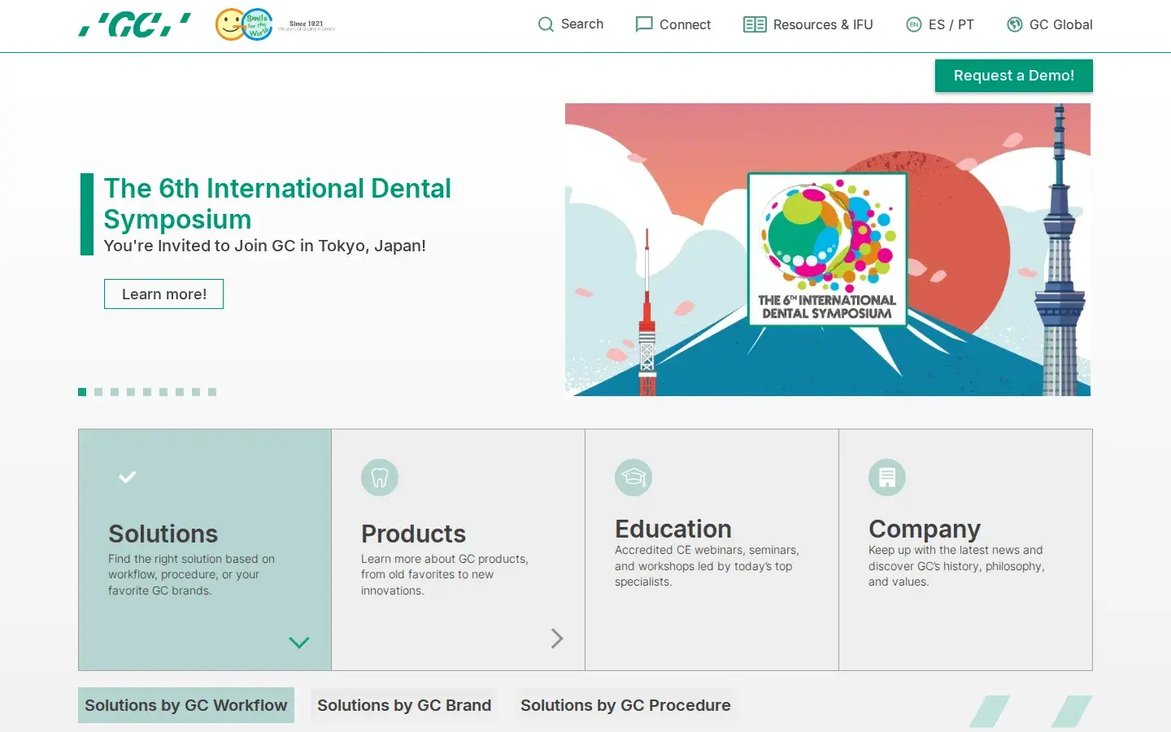
Task: Select the Solutions by GC Procedure tab
Action: tap(625, 705)
